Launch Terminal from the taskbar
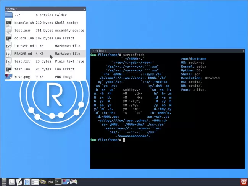This screenshot has height=186, width=248. [x=58, y=182]
